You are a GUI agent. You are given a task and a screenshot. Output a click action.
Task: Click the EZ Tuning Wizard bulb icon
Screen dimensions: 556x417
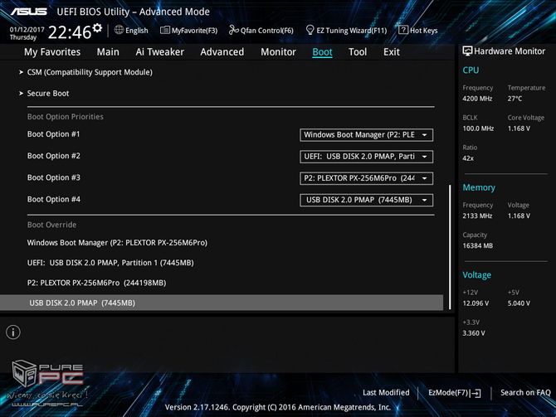310,30
